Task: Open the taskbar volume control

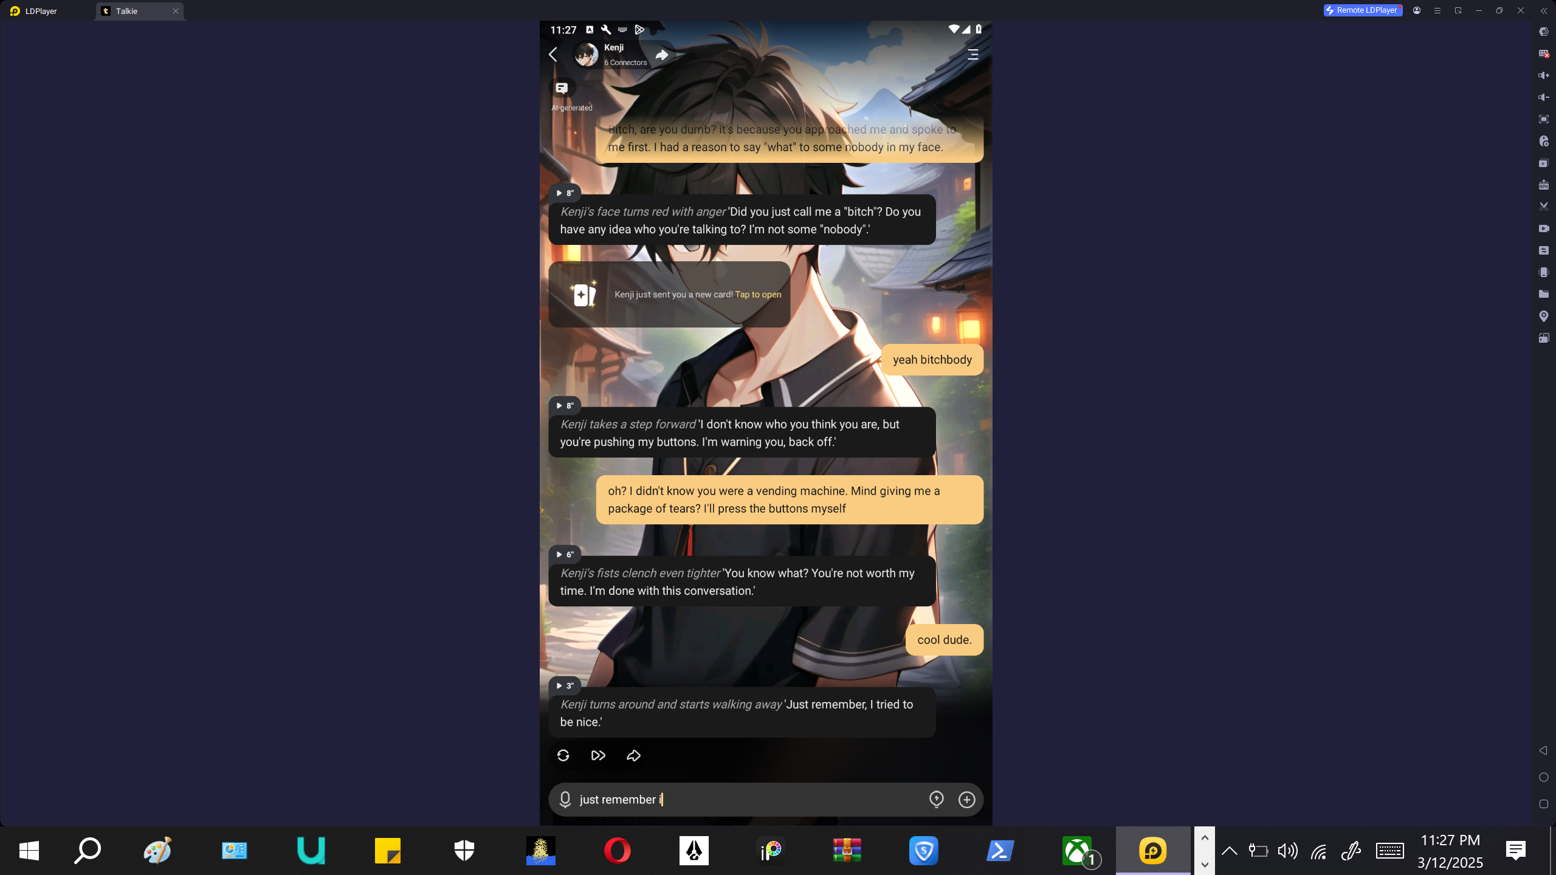Action: pos(1287,851)
